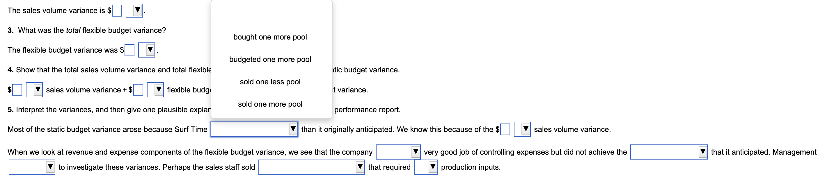Open the dropdown after "flexible budge" amount box
The width and height of the screenshot is (827, 186).
[x=158, y=90]
